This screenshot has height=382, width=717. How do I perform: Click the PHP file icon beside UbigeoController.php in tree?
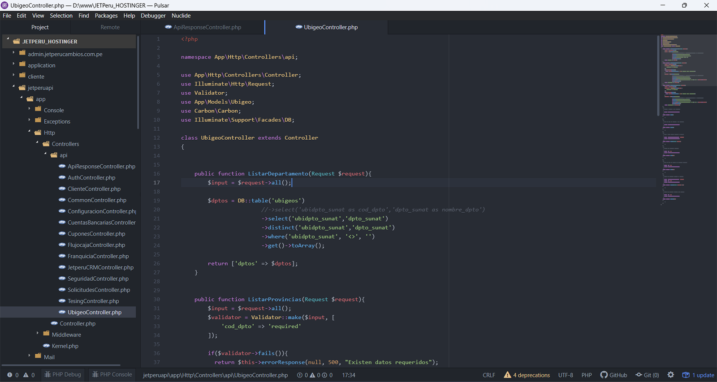pyautogui.click(x=62, y=312)
